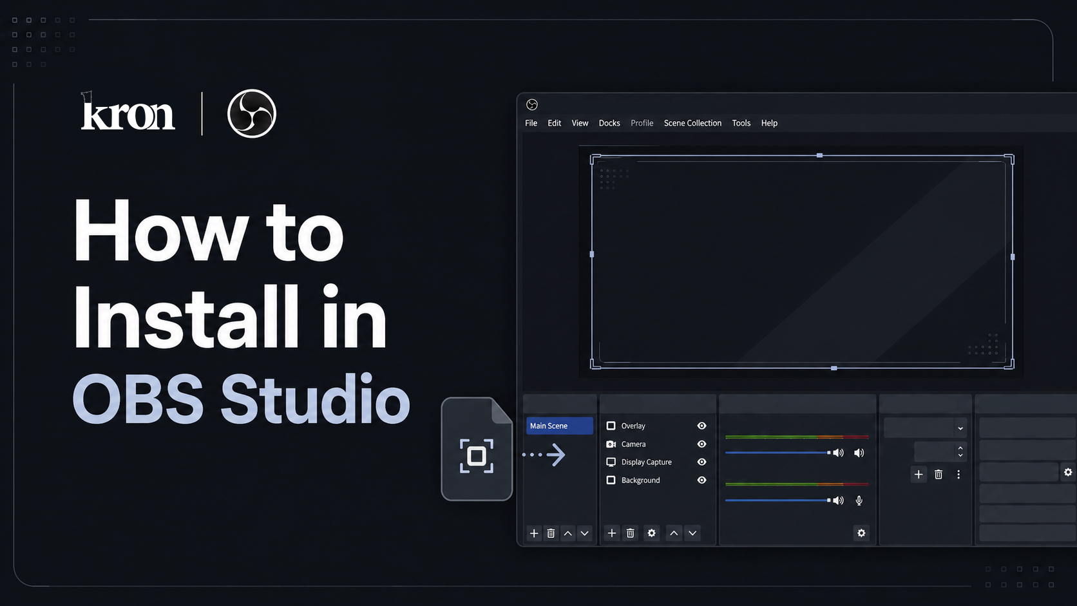Click the Camera source type icon
Viewport: 1077px width, 606px height.
[611, 444]
